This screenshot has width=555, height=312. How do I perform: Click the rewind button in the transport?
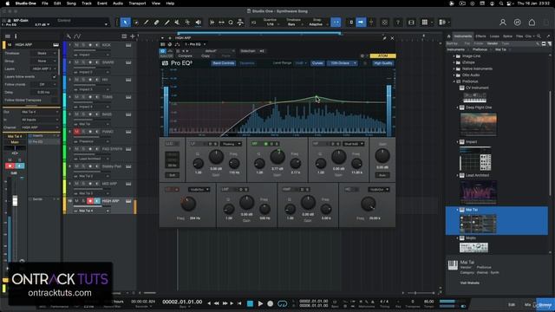(x=217, y=303)
